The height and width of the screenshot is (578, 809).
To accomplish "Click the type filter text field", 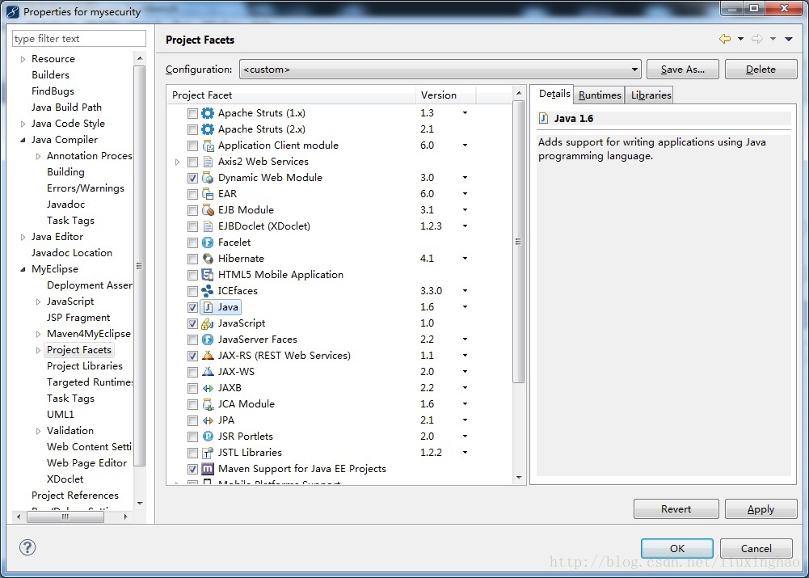I will [x=79, y=39].
